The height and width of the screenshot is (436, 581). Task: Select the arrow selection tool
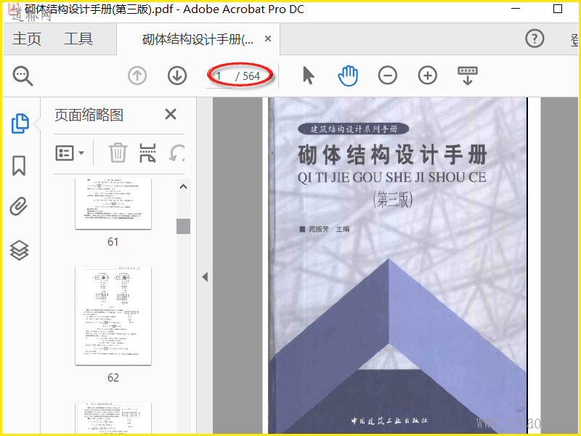(x=308, y=76)
